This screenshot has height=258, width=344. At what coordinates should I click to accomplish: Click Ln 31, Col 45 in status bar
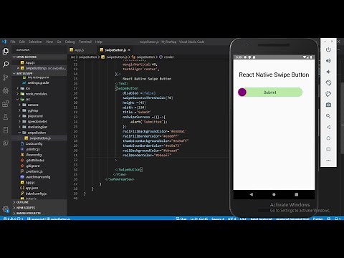tap(199, 219)
